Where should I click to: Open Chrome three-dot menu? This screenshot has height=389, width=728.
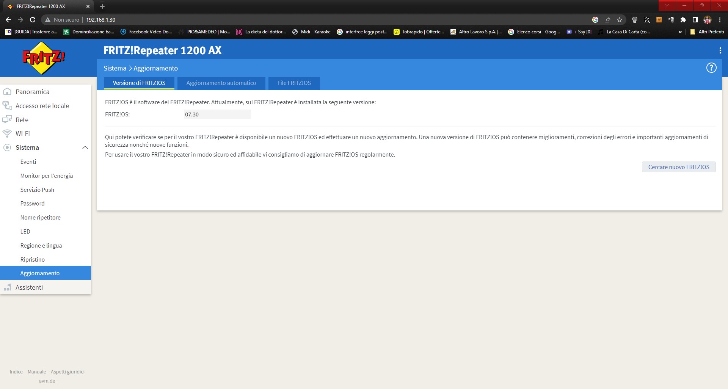720,20
